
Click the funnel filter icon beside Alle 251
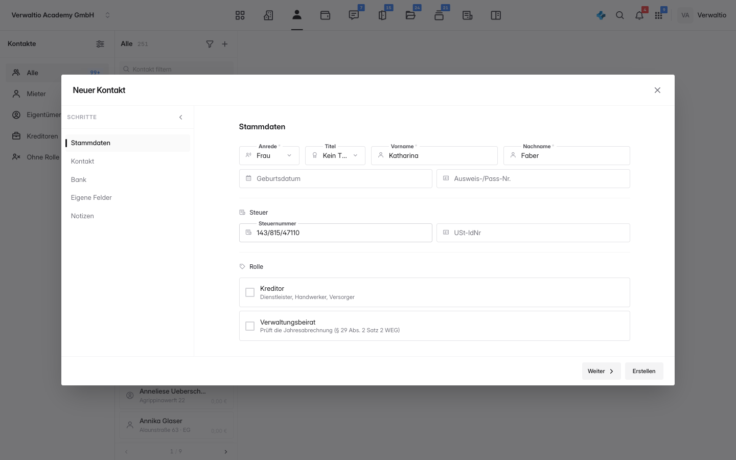click(x=210, y=44)
